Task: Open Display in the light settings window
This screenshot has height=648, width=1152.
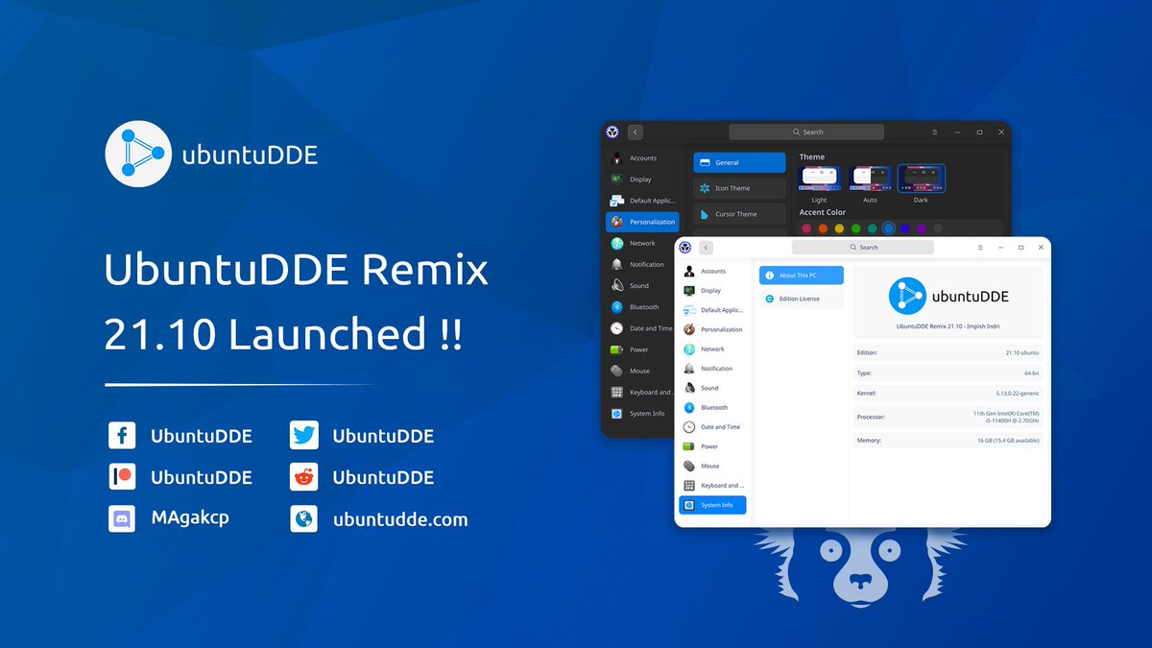Action: 712,291
